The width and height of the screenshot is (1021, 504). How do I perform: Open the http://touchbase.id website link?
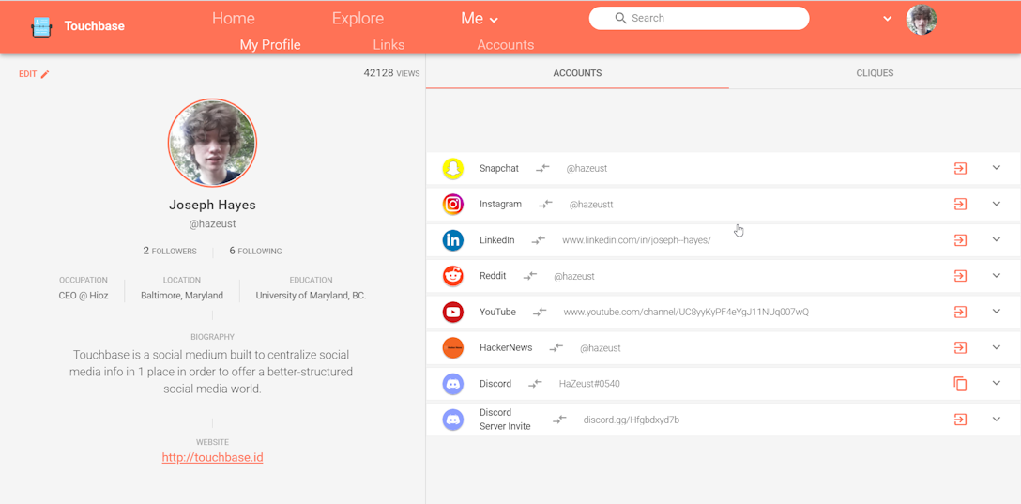(x=212, y=458)
